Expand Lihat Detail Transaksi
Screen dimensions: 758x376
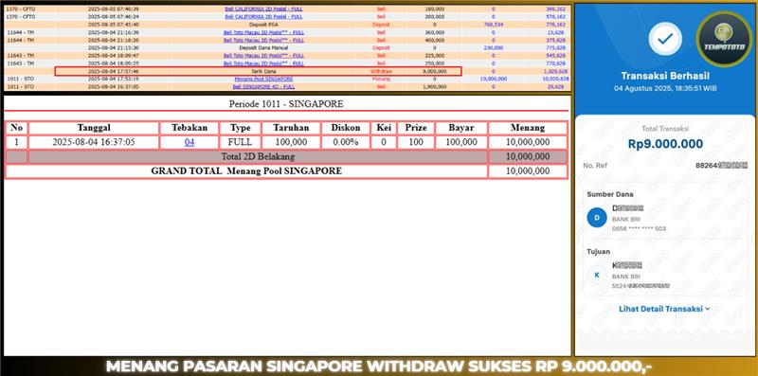click(x=664, y=309)
